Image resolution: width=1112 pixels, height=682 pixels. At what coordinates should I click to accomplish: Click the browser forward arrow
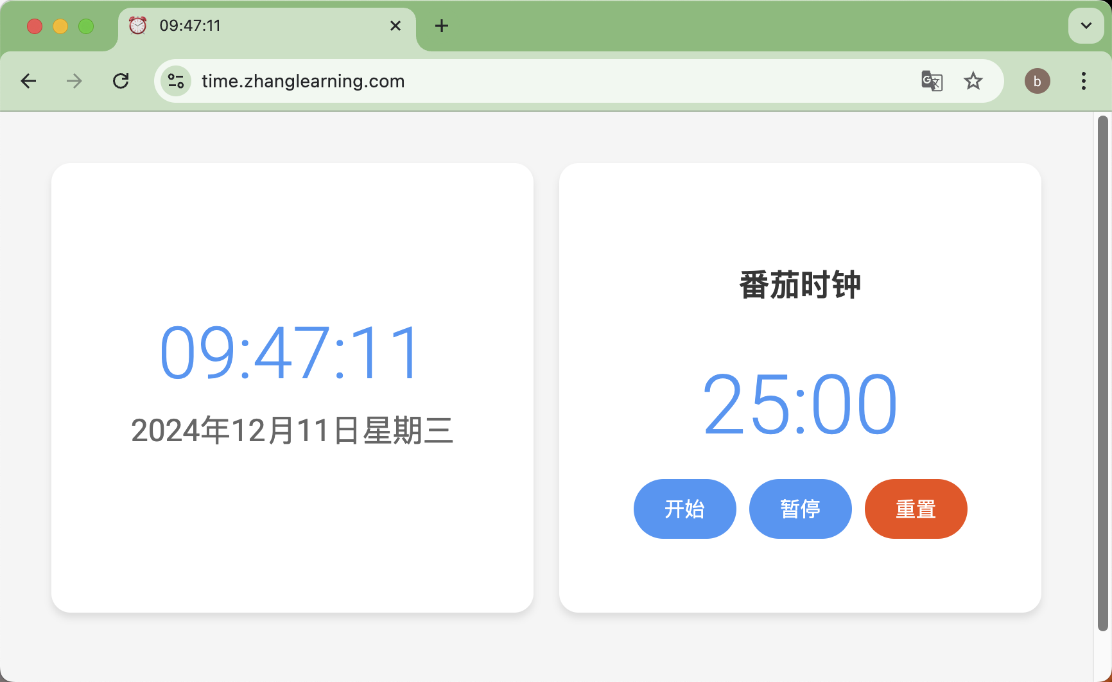(x=74, y=81)
